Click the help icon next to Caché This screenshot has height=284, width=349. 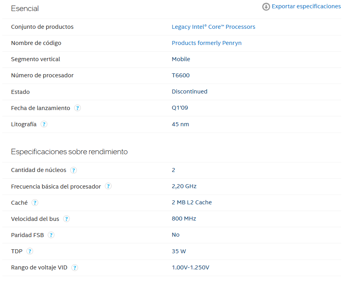point(35,203)
